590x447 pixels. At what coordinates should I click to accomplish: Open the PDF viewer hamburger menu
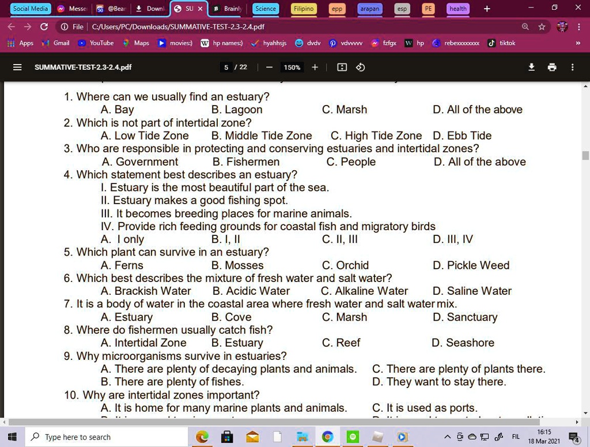pos(17,67)
